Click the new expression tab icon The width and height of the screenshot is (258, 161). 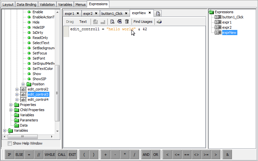pos(158,13)
